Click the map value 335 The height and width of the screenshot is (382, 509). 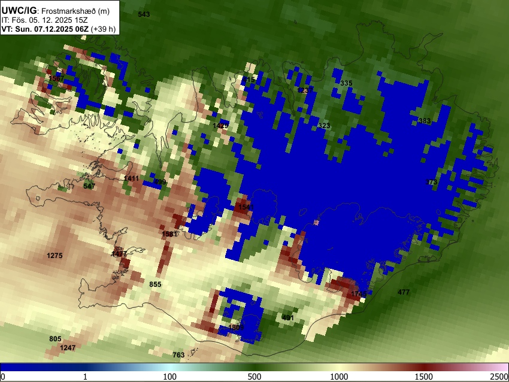[346, 83]
